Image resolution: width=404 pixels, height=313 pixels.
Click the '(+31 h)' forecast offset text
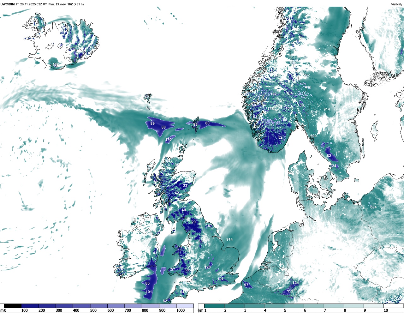[79, 4]
